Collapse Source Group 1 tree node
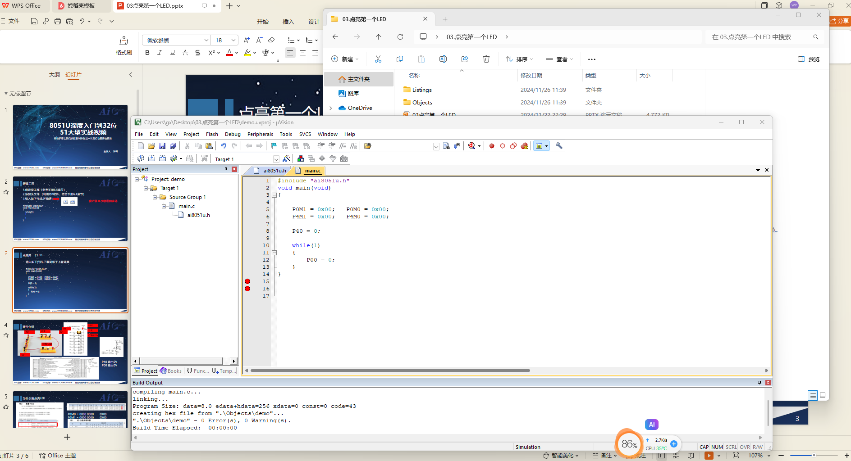Viewport: 851px width, 461px height. coord(155,197)
